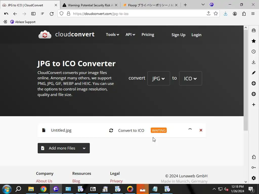Click the Untitled.jpg file name
259x194 pixels.
[61, 130]
